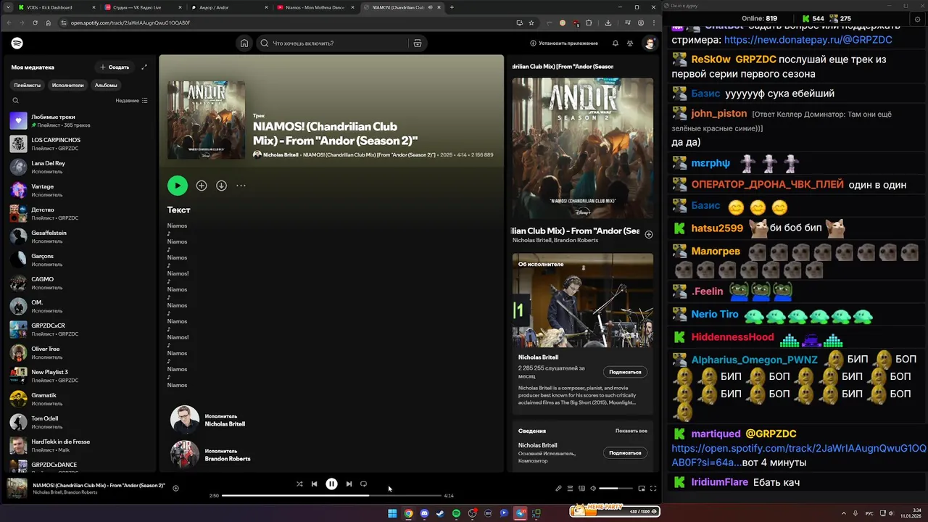Open the queue icon in player bar

pos(570,488)
